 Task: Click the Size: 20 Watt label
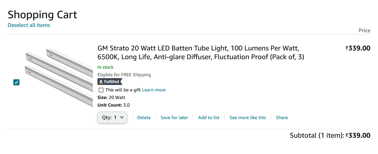coord(111,97)
